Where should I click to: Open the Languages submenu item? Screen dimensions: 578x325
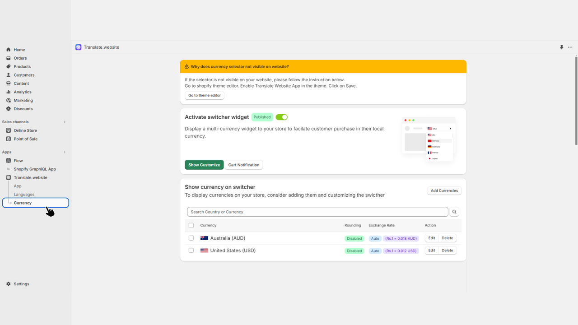tap(24, 195)
